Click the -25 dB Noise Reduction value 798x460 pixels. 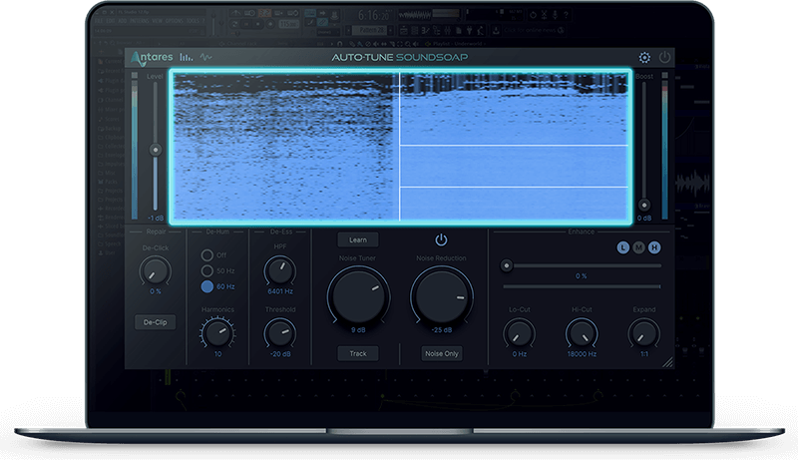coord(442,330)
